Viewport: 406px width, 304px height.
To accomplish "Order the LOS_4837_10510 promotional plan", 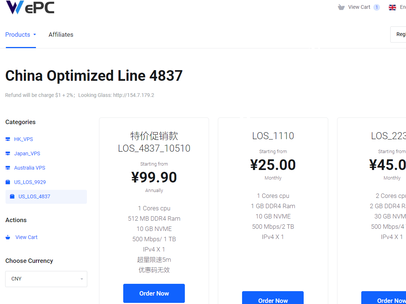I will (154, 293).
